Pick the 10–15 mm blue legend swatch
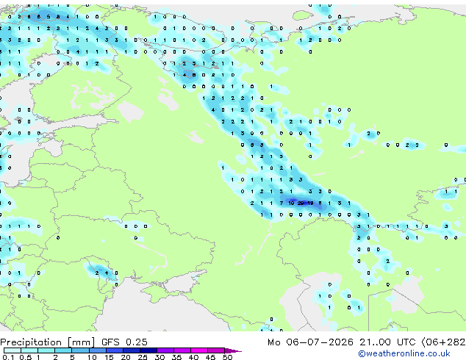 coord(97,350)
